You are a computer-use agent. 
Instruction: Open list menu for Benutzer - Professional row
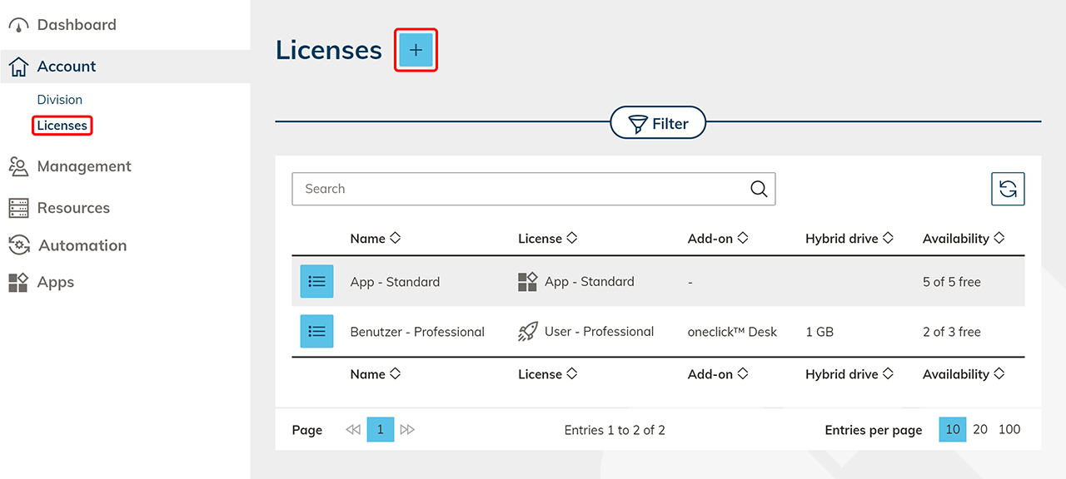click(316, 332)
